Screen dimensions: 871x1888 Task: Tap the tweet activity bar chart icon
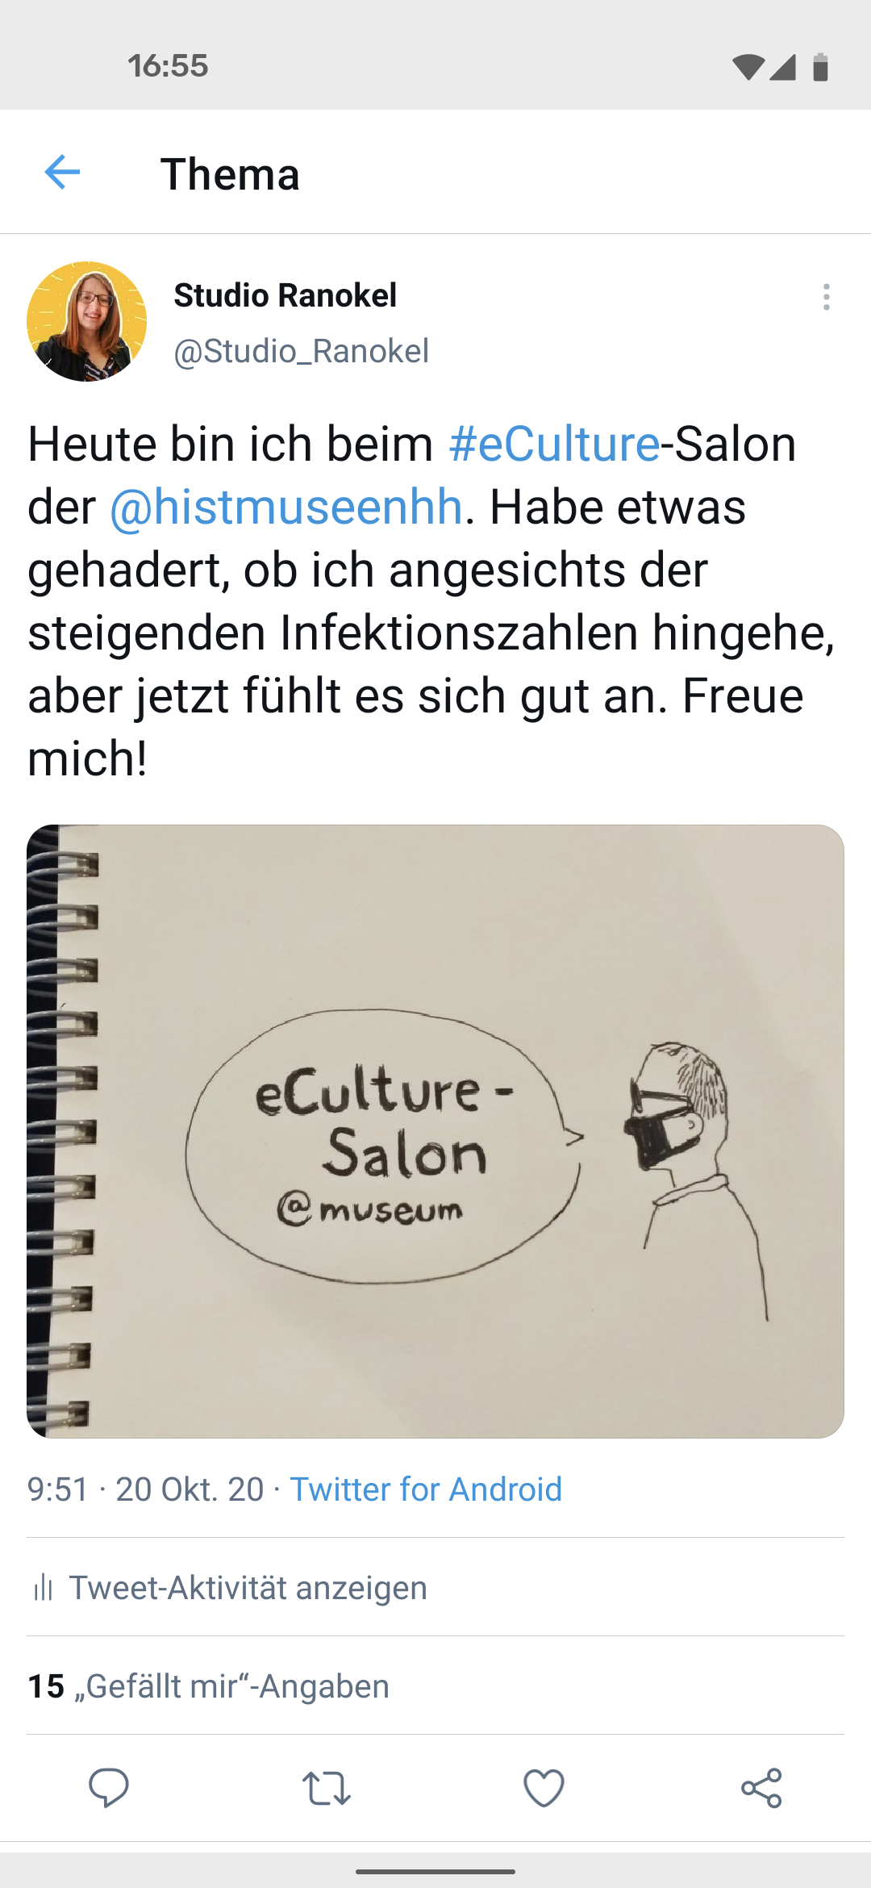(x=43, y=1588)
